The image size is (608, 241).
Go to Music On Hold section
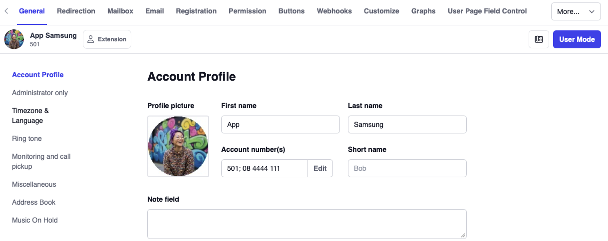click(x=35, y=220)
